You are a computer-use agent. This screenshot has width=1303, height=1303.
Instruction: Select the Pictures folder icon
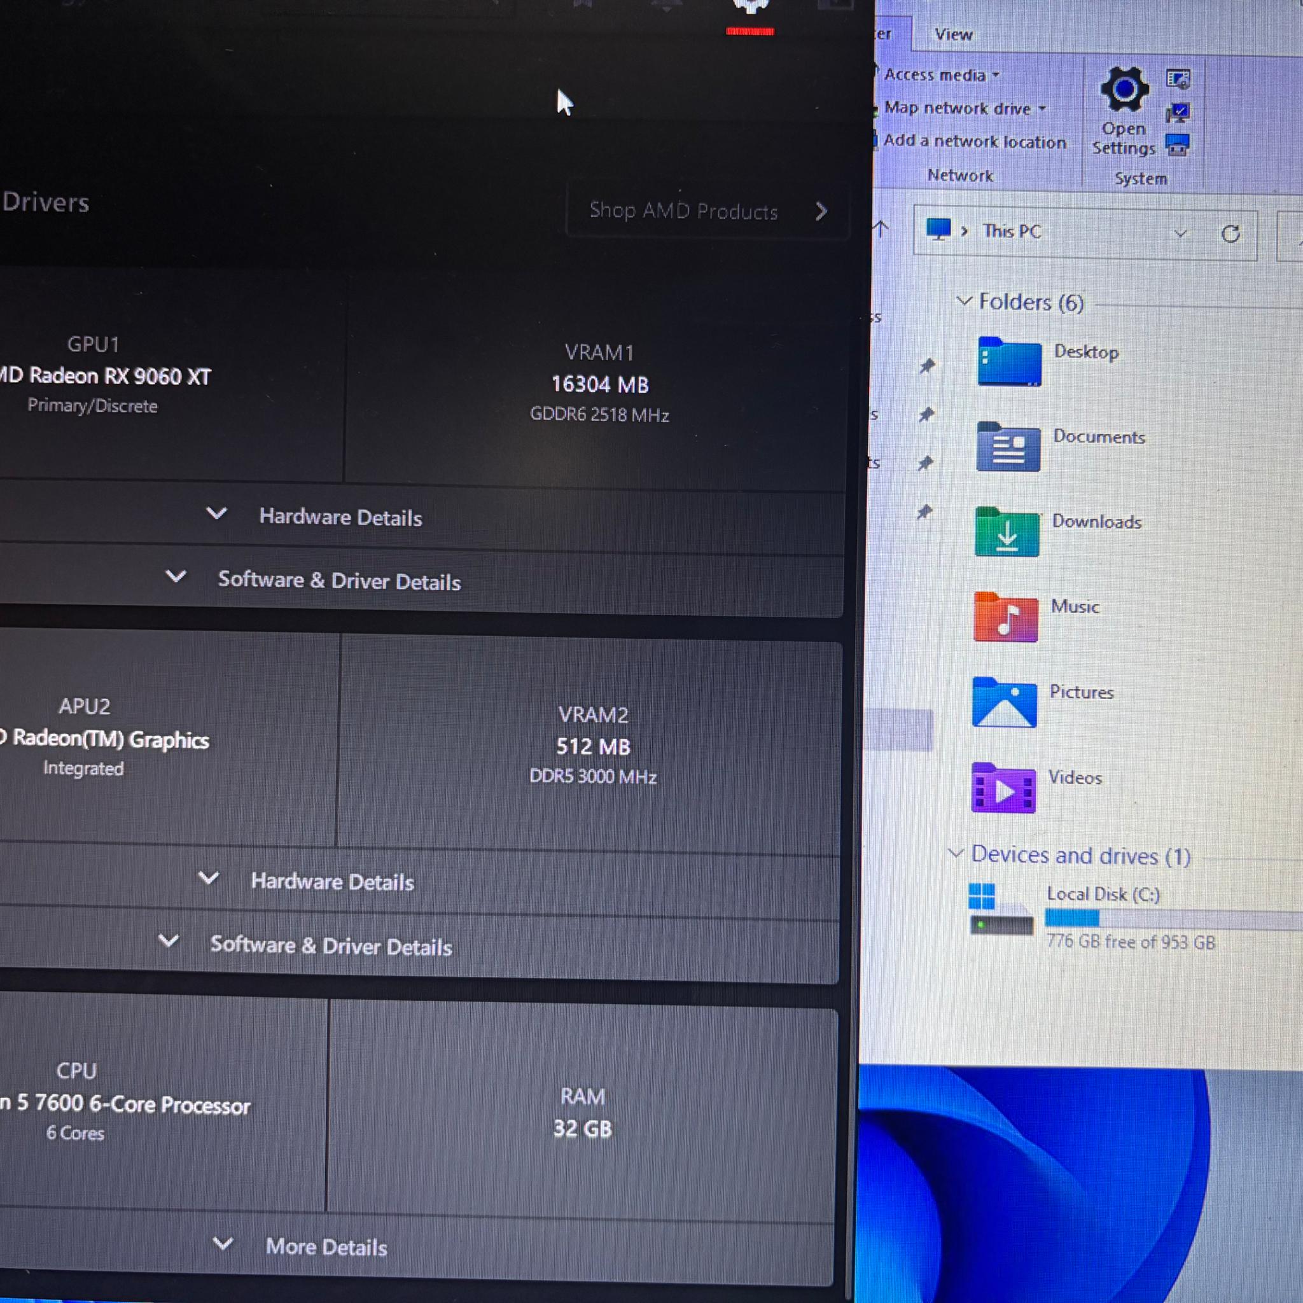pyautogui.click(x=1004, y=702)
